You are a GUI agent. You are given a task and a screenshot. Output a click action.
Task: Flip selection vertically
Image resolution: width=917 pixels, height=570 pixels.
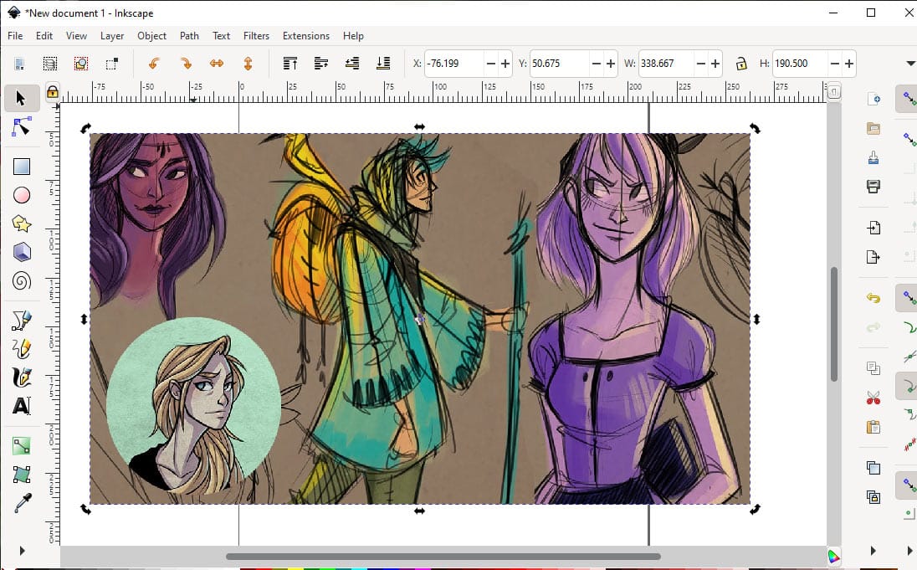[x=248, y=64]
